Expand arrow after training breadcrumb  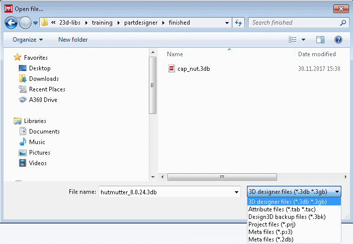tap(118, 23)
